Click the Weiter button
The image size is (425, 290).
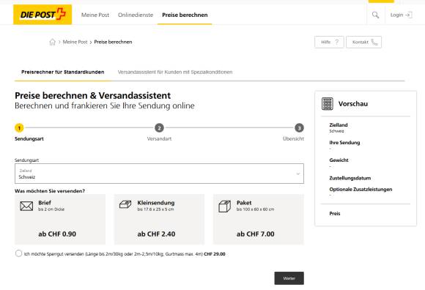[x=289, y=278]
